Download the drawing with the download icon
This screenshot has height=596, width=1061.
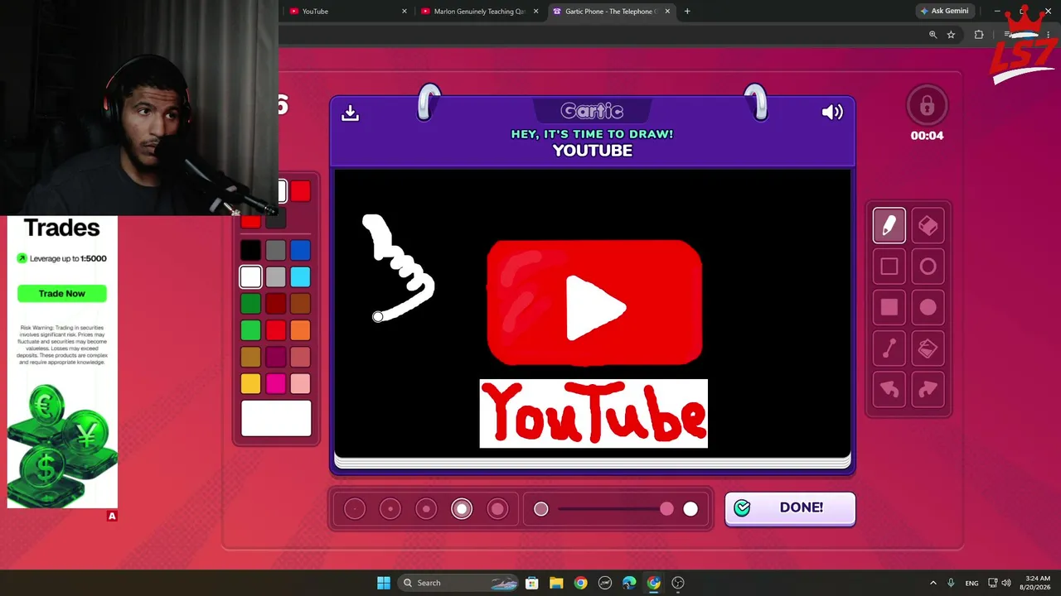pyautogui.click(x=350, y=113)
